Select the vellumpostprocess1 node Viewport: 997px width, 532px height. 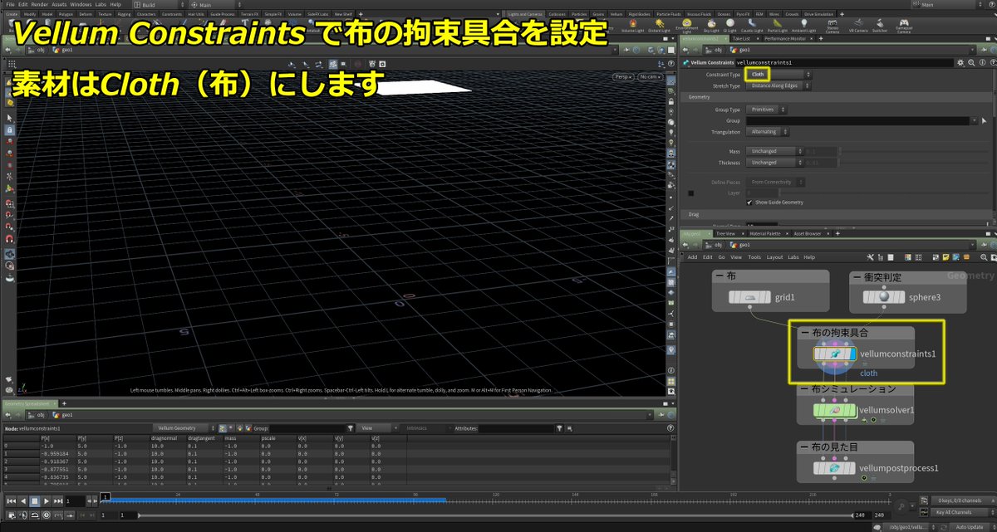click(835, 468)
